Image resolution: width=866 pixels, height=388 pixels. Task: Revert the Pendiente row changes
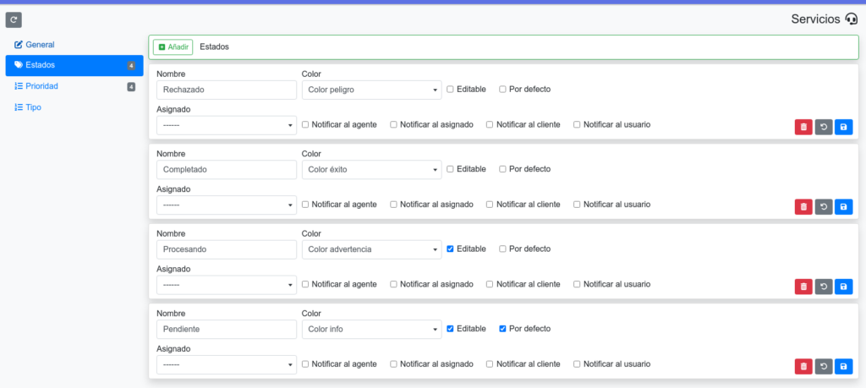pos(824,367)
